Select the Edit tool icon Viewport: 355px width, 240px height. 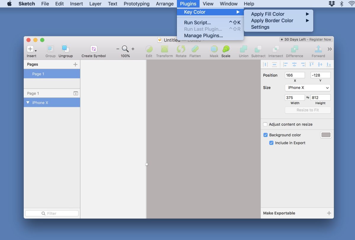149,49
